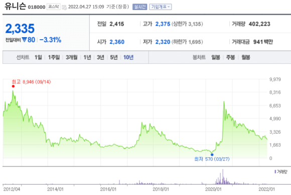Open the 주봉 candle chart
291x195 pixels.
click(x=230, y=57)
